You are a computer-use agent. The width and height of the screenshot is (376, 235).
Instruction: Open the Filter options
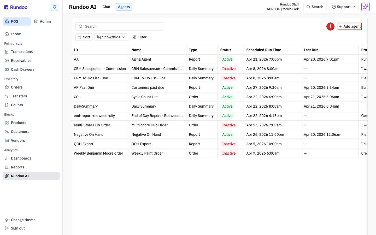click(x=140, y=37)
